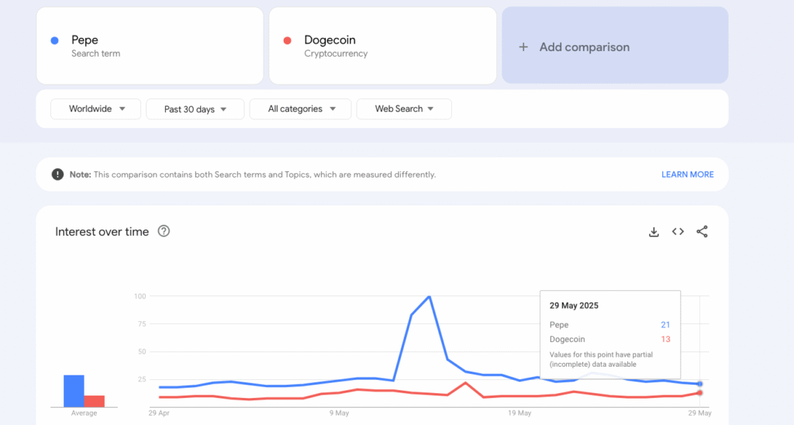Image resolution: width=794 pixels, height=425 pixels.
Task: Click the red Dogecoin data point at 29 May
Action: tap(699, 393)
